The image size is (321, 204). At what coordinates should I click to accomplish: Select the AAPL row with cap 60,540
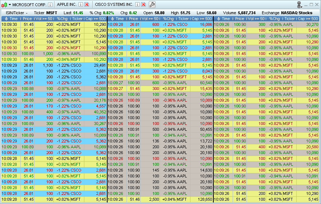coord(160,83)
